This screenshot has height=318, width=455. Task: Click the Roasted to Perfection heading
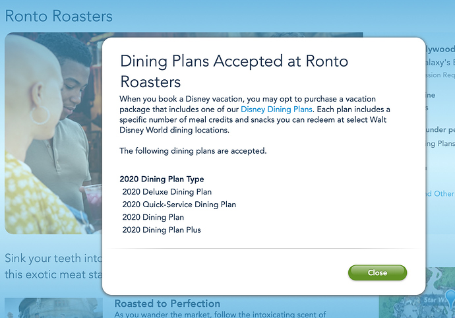pyautogui.click(x=167, y=303)
